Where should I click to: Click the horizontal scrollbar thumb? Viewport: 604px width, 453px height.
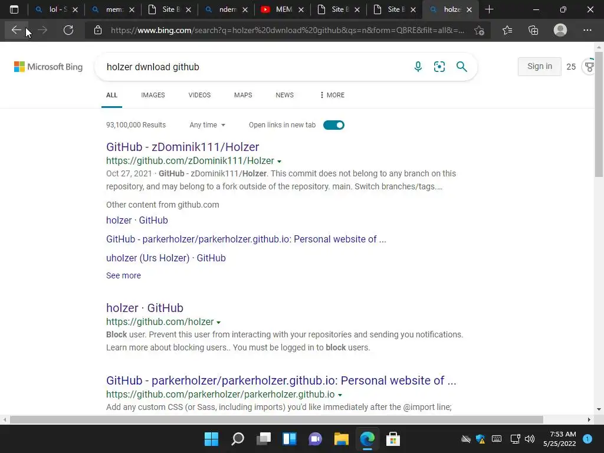coord(276,419)
